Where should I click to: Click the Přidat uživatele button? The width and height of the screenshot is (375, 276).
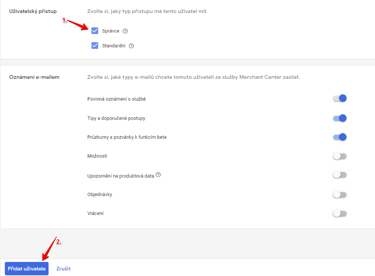[x=27, y=269]
